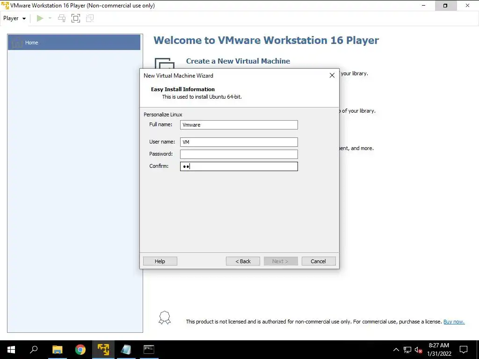Click the greyed-out Next > button
This screenshot has height=359, width=479.
pyautogui.click(x=281, y=261)
